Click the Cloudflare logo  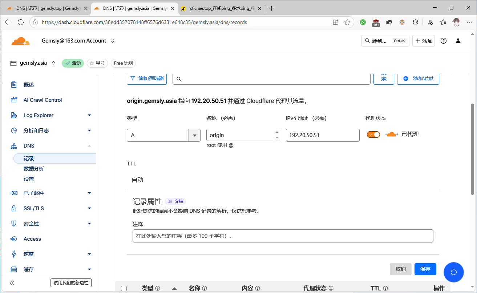pos(20,41)
